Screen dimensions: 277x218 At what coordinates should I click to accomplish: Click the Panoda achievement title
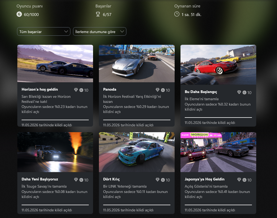[x=110, y=89]
